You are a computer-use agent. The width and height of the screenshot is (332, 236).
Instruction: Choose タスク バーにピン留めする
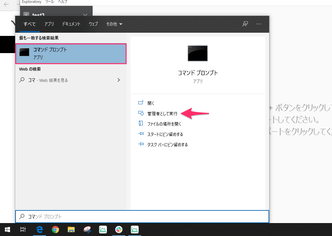[x=167, y=145]
